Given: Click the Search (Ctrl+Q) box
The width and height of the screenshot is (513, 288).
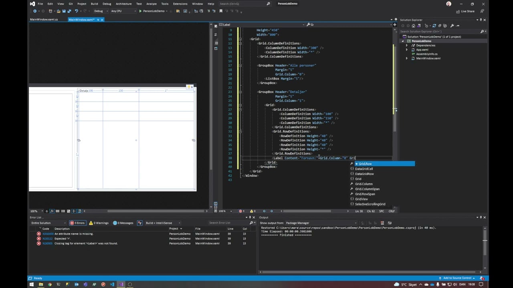Looking at the screenshot, I should (x=245, y=4).
